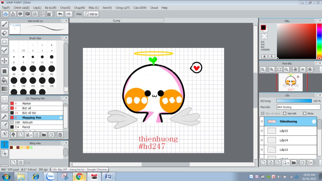Select the Eraser tool

point(4,33)
